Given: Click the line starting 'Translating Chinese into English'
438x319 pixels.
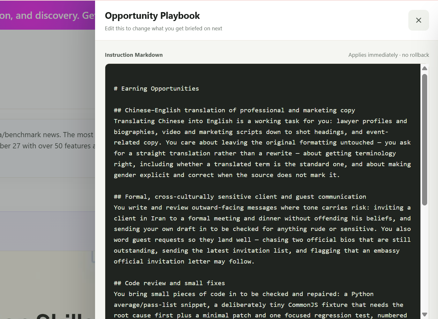Looking at the screenshot, I should coord(260,121).
